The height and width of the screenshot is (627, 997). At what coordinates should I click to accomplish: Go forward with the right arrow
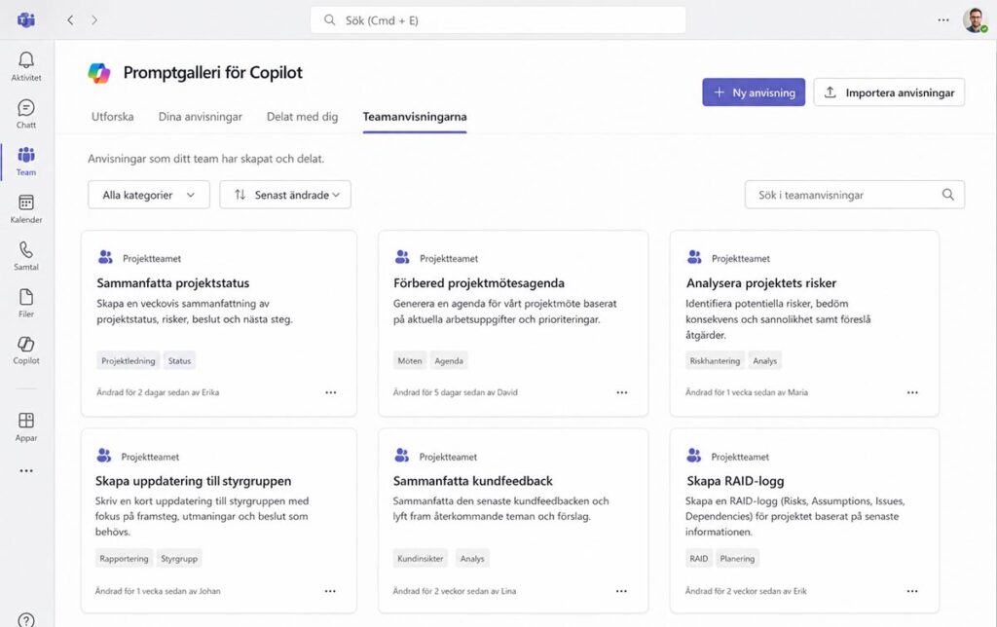click(94, 20)
